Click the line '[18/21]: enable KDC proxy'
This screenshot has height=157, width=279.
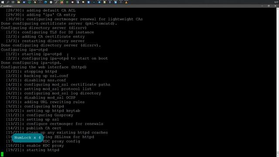(x=35, y=146)
